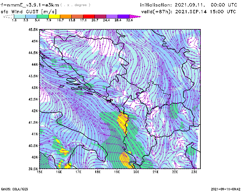The image size is (247, 191).
Task: Click the 43N latitude label
Action: 35,87
